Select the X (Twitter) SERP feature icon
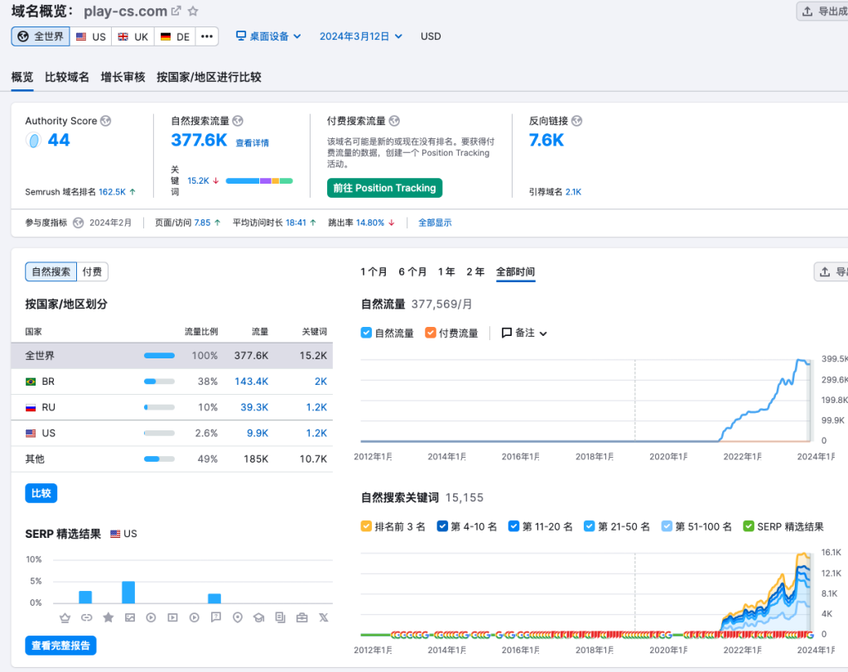Viewport: 848px width, 672px height. 324,617
